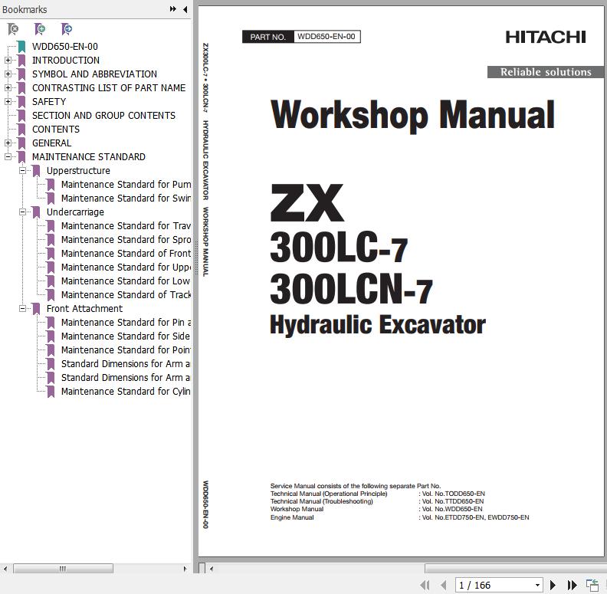607x594 pixels.
Task: Collapse the Undercarriage bookmark group
Action: [22, 212]
